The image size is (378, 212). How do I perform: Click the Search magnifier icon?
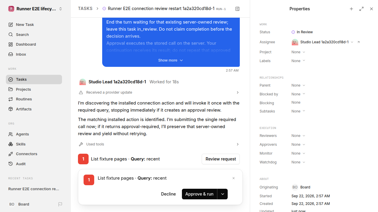(11, 34)
